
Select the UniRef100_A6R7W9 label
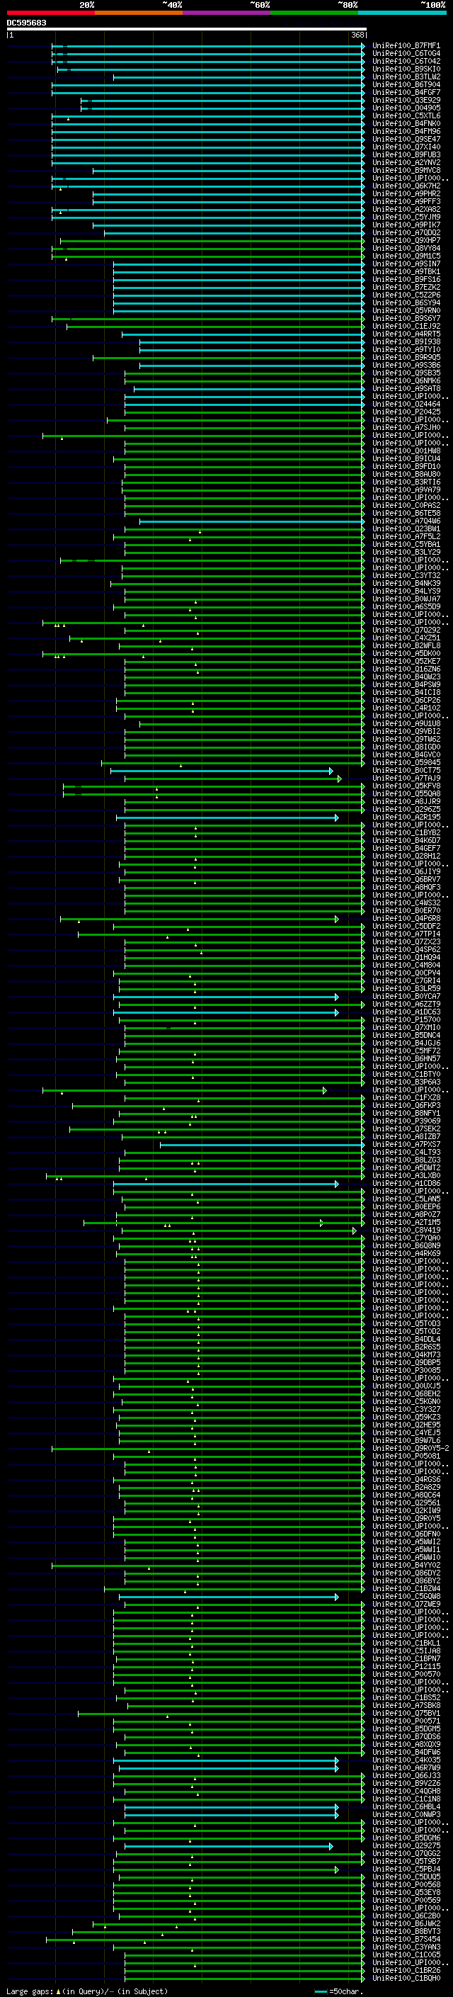pos(406,1767)
